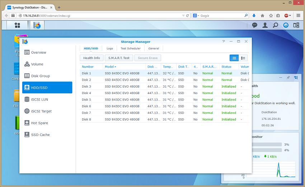Click the DSM search magnifier icon
Screen dimensions: 305x187
tap(276, 25)
